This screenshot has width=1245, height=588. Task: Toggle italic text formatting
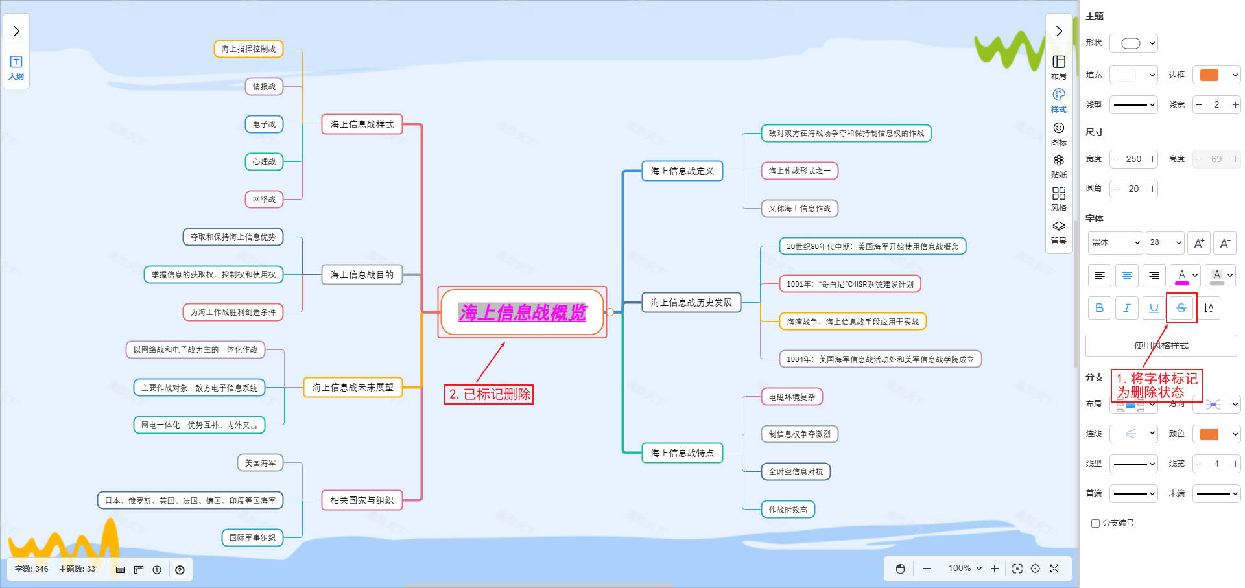[1126, 308]
